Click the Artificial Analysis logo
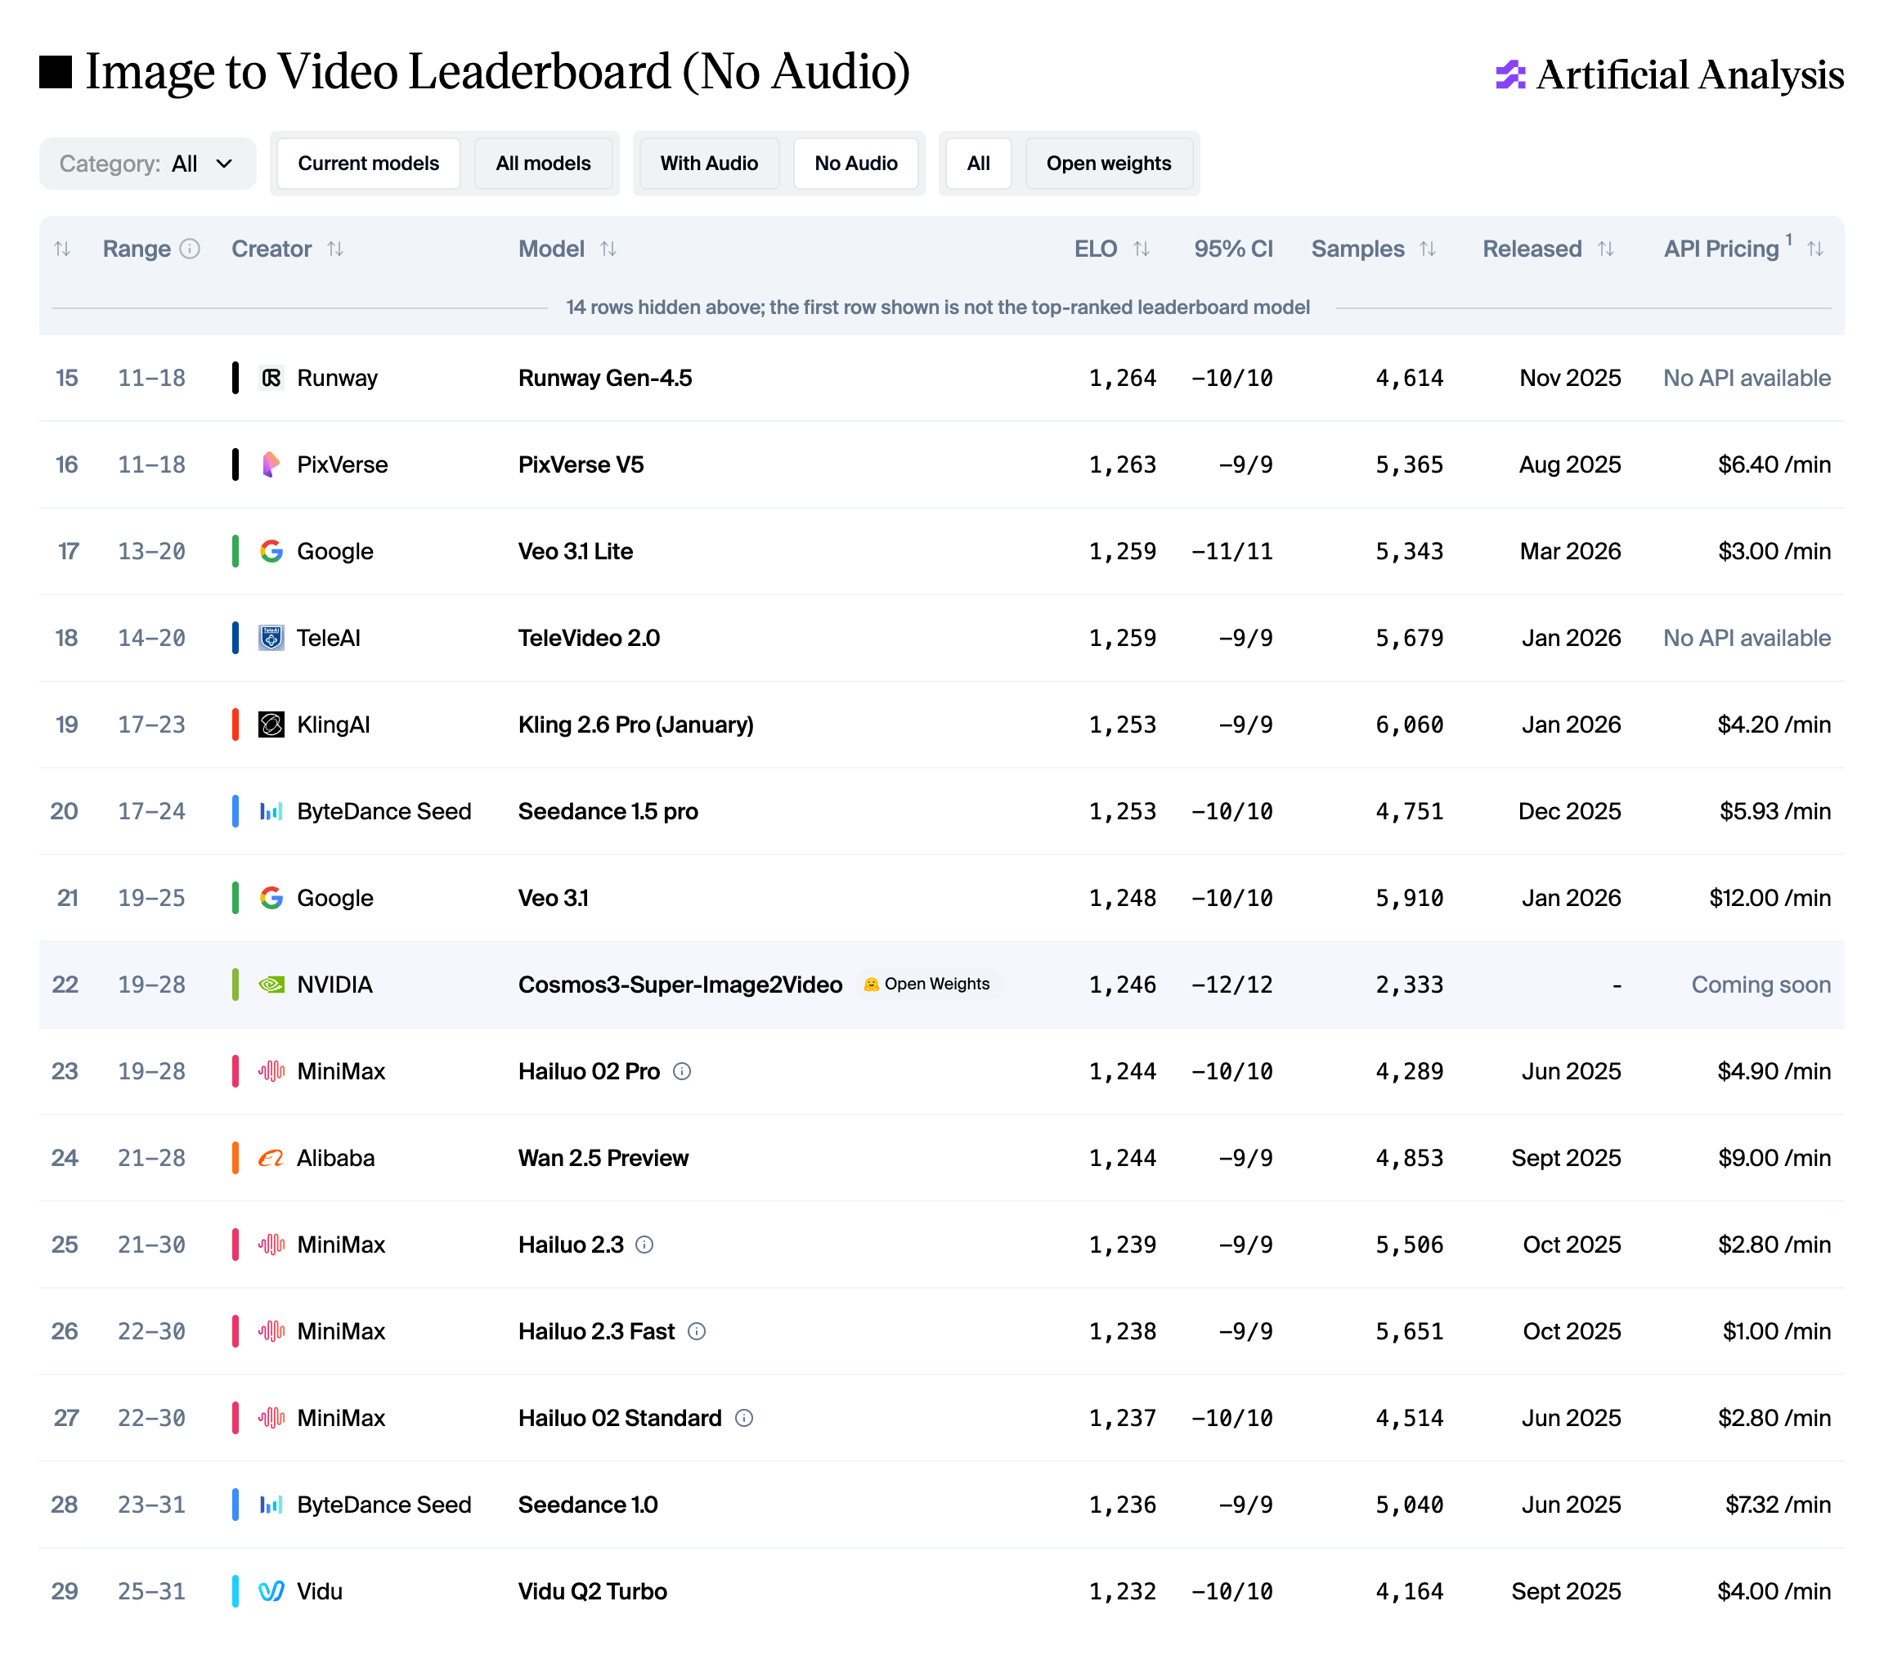The width and height of the screenshot is (1884, 1673). [x=1669, y=74]
